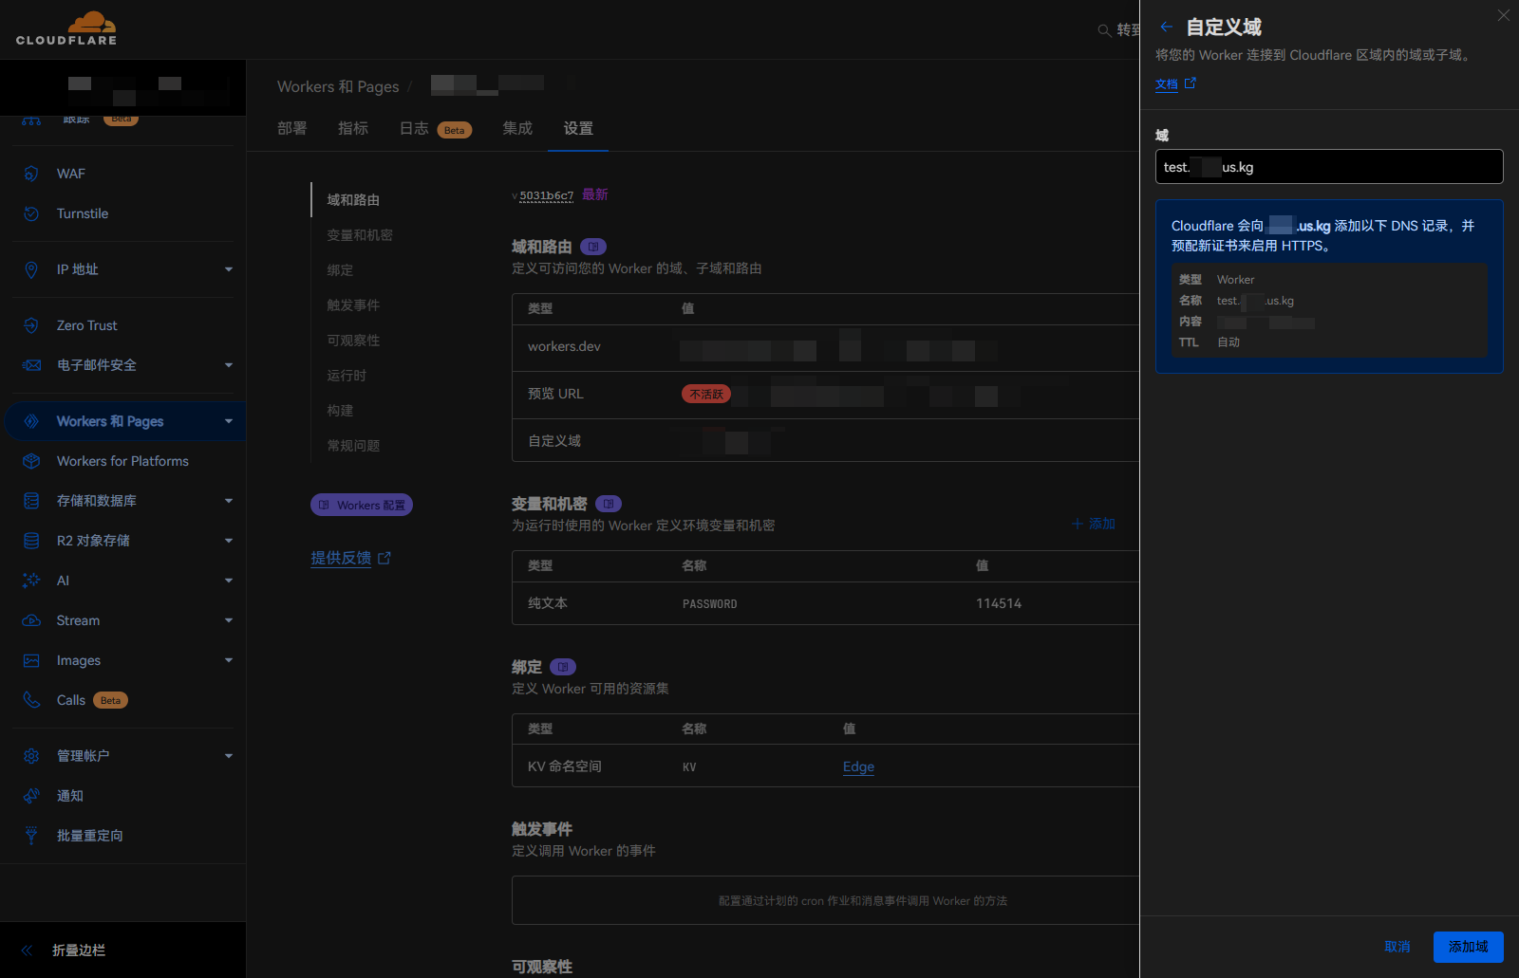Select the Turnstile icon
The image size is (1519, 978).
31,213
